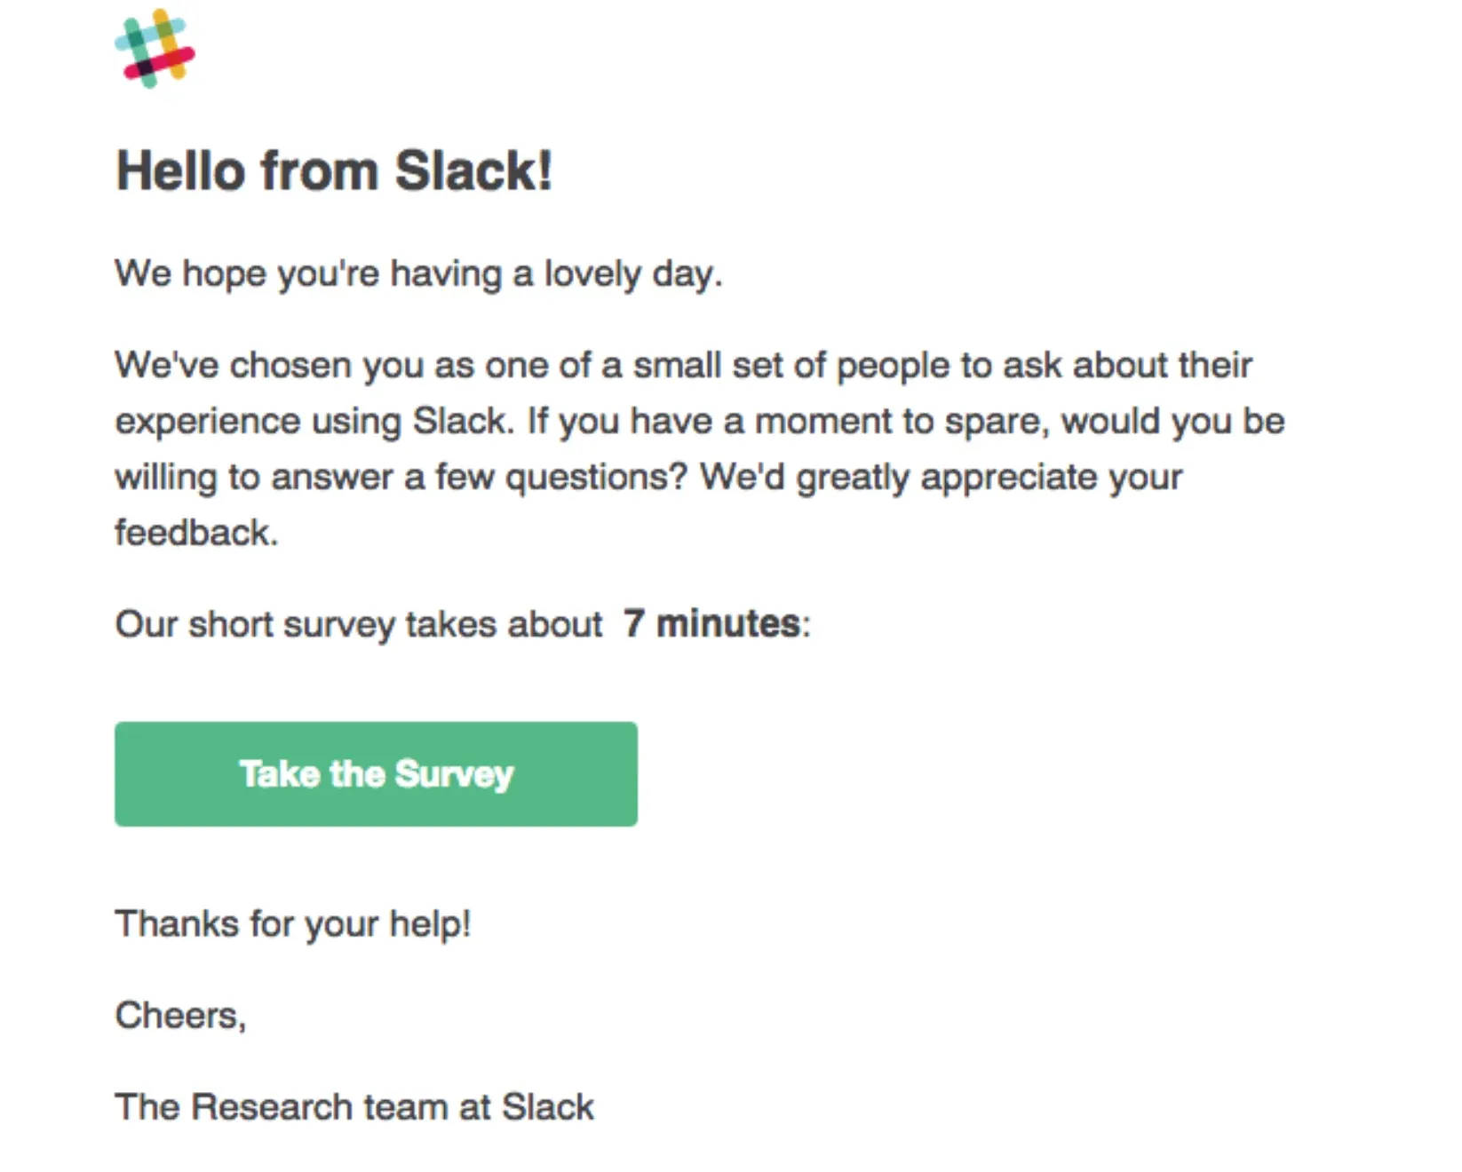Screen dimensions: 1462x1172
Task: Click "The Research team at Slack" signature
Action: (354, 1107)
